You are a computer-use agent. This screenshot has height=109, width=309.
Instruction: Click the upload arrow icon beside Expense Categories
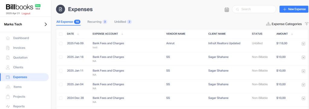tap(307, 24)
